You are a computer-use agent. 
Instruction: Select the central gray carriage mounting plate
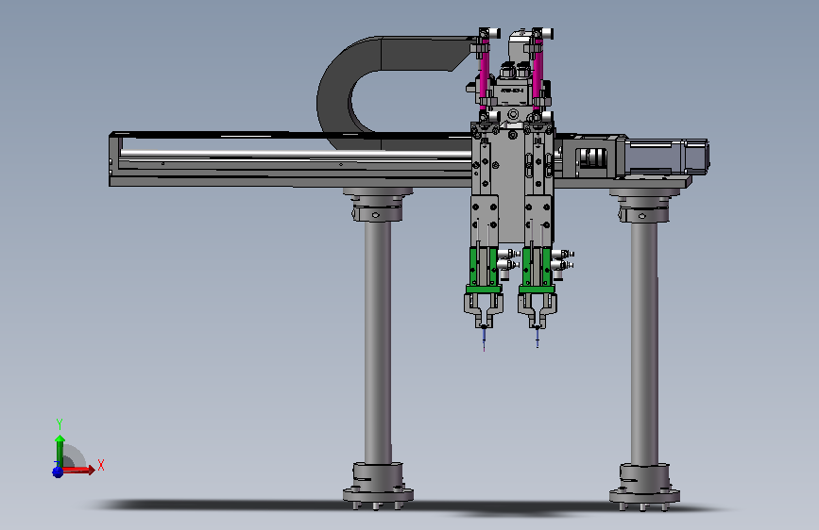511,188
